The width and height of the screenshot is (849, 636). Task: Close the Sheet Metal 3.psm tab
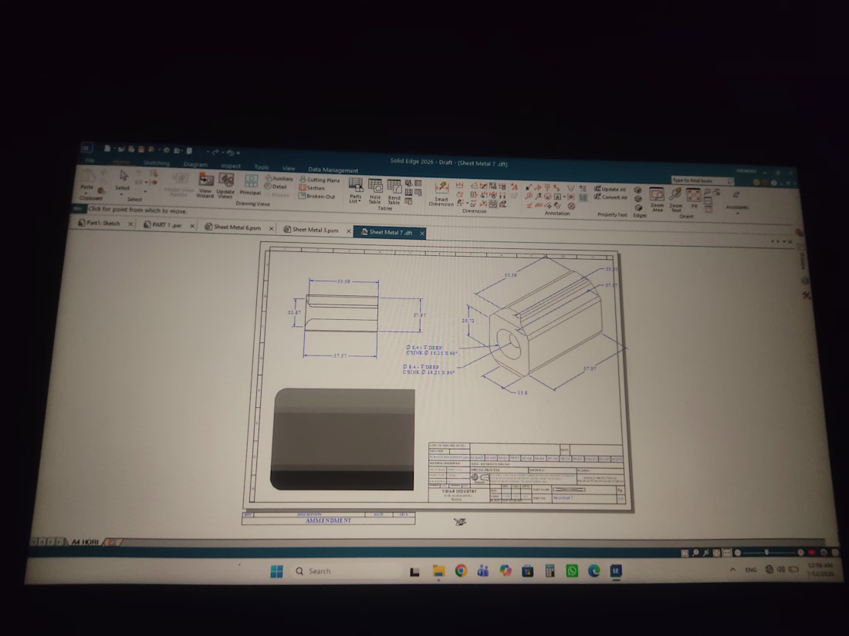[x=349, y=231]
